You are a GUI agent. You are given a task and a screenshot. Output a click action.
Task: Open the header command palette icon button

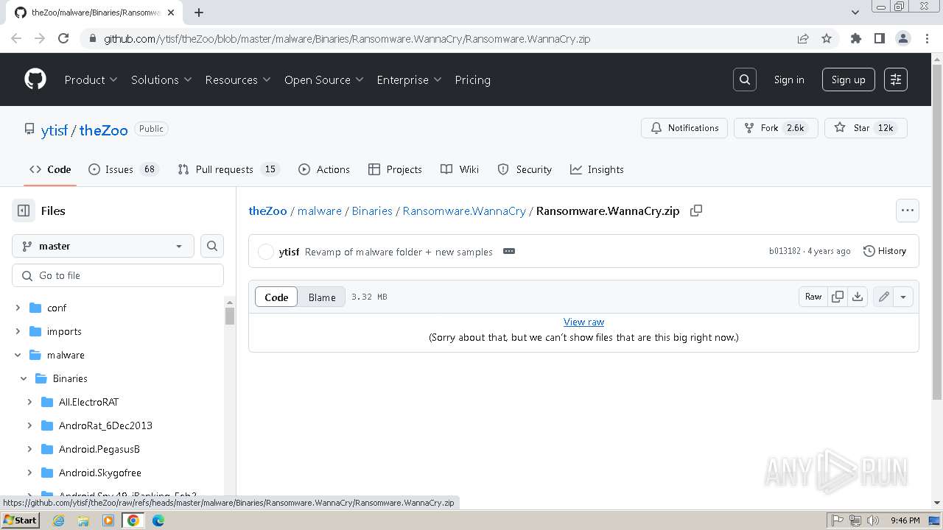896,79
